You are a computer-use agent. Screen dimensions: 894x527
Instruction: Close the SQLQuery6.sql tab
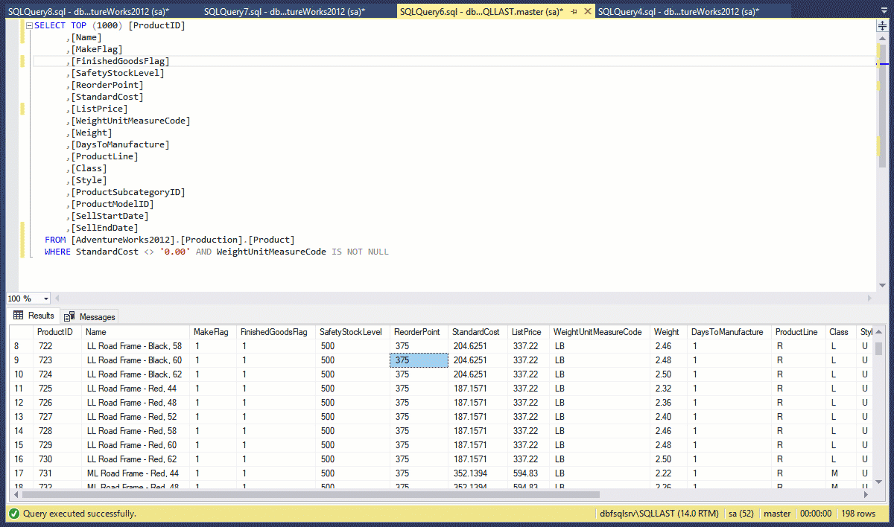click(588, 12)
